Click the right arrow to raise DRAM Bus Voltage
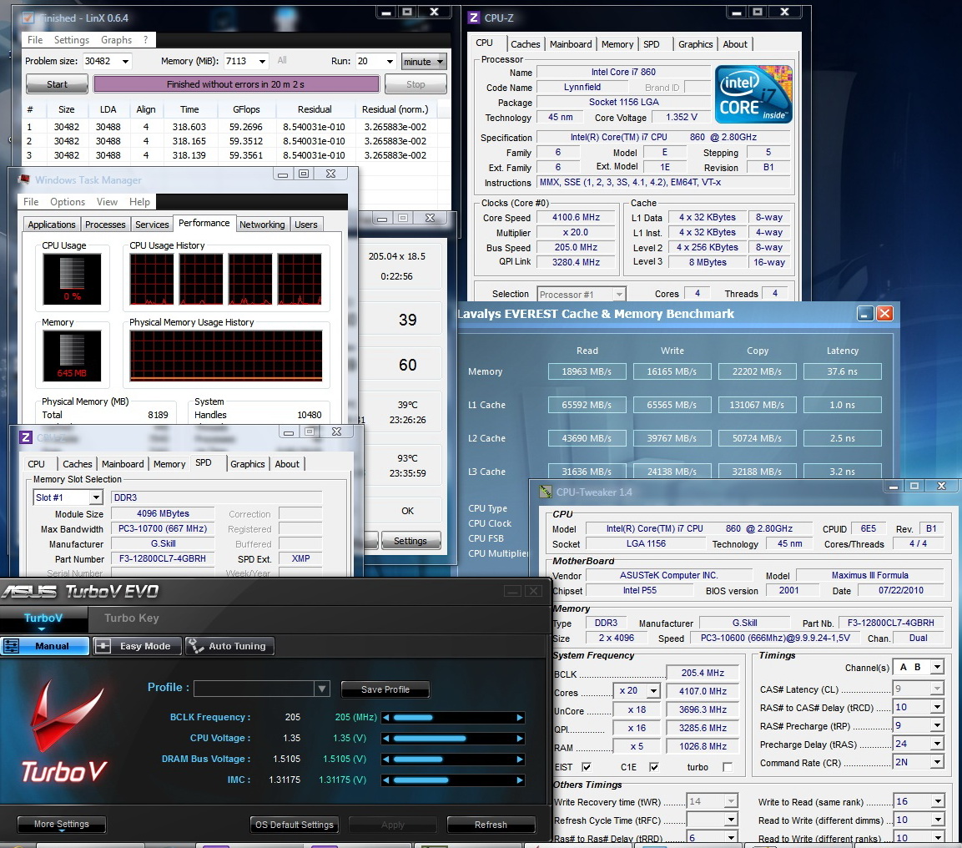 click(x=521, y=759)
